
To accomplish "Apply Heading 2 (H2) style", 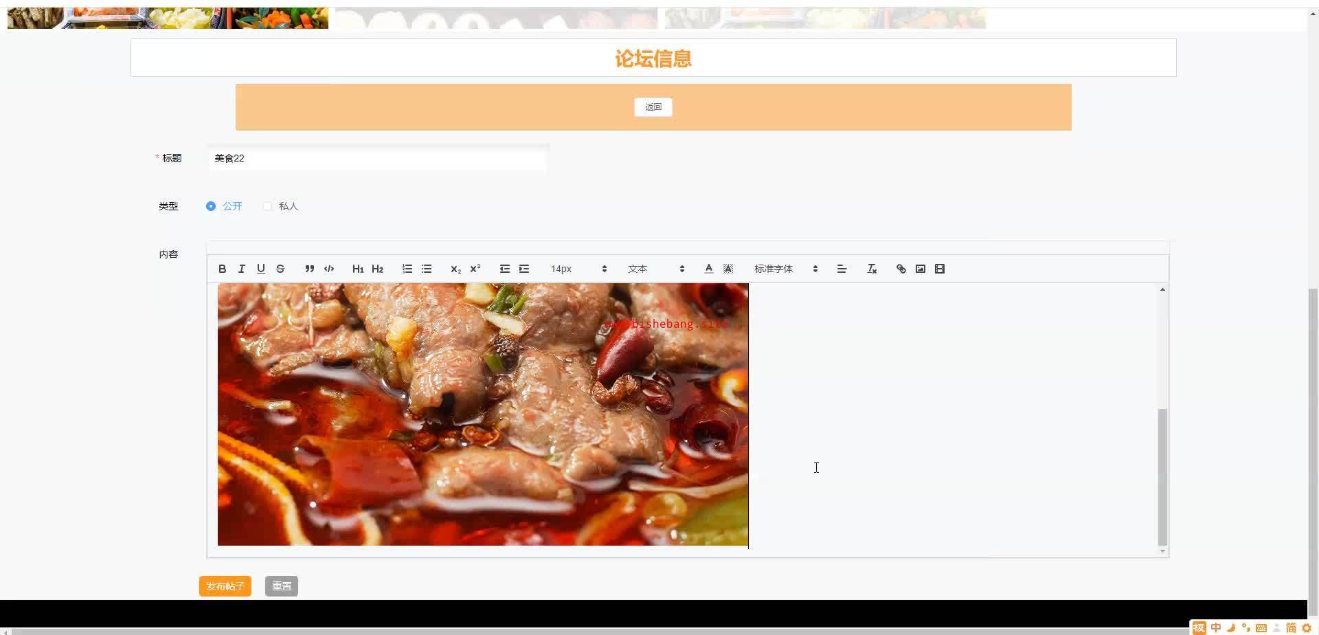I will point(377,269).
